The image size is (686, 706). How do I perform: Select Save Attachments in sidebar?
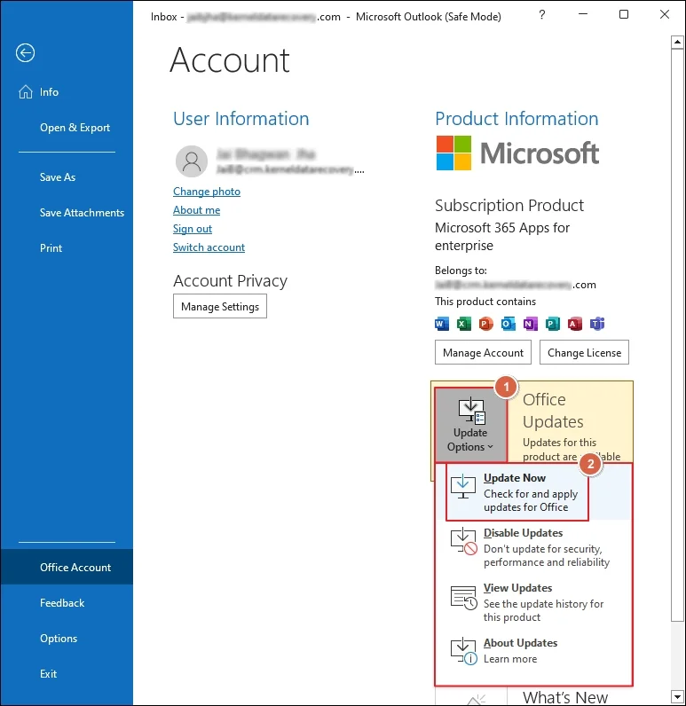pyautogui.click(x=67, y=213)
